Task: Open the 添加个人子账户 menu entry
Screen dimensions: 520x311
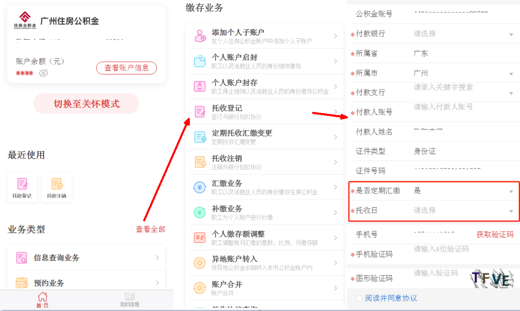Action: point(266,36)
